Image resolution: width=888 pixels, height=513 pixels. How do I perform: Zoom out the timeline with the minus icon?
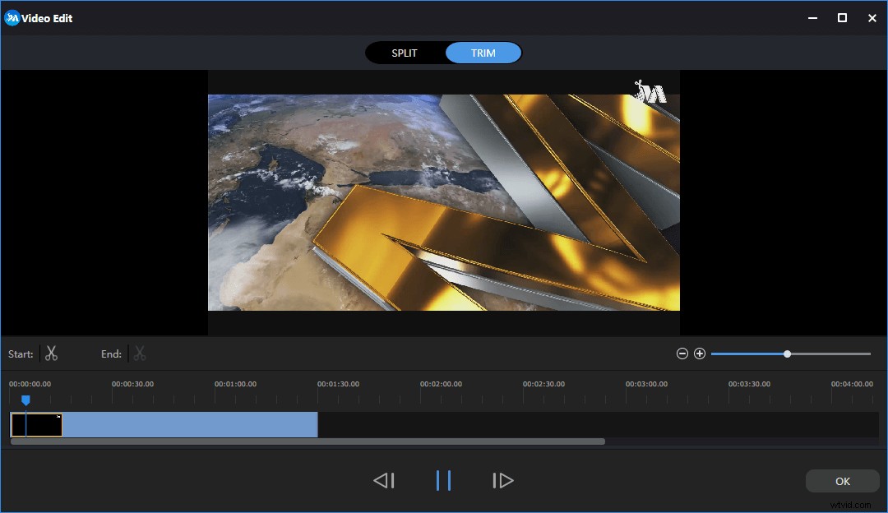[682, 353]
